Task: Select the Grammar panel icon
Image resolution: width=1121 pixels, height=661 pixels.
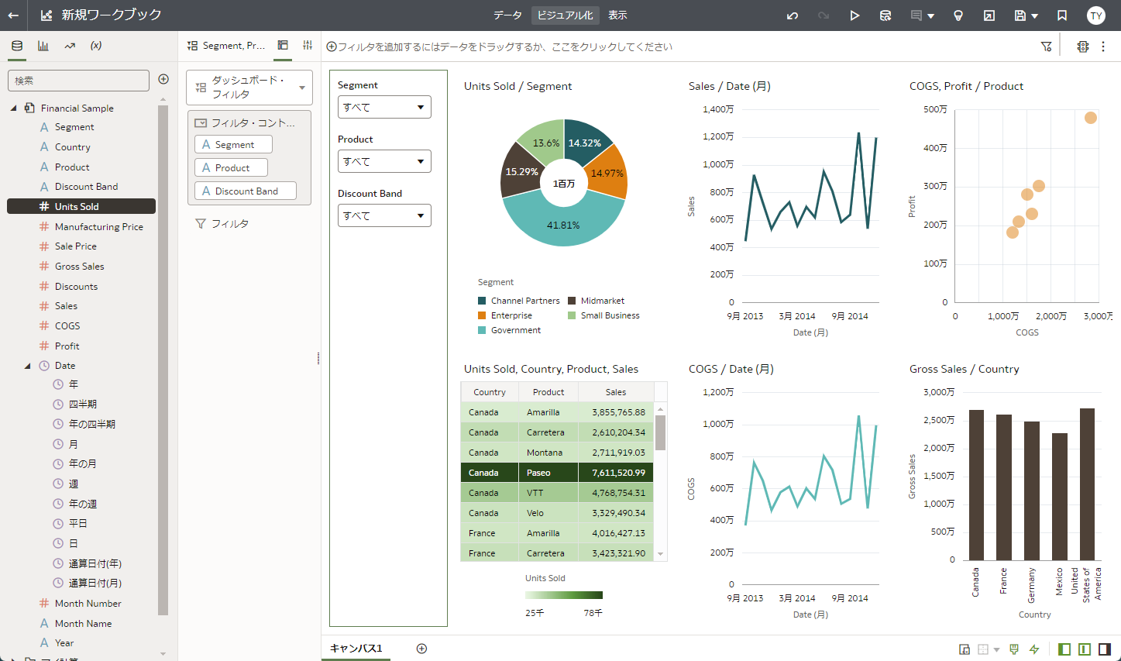Action: coord(283,46)
